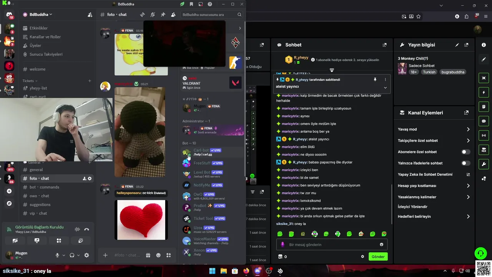The width and height of the screenshot is (492, 277).
Task: Toggle noise suppression waveform icon
Action: [x=77, y=229]
